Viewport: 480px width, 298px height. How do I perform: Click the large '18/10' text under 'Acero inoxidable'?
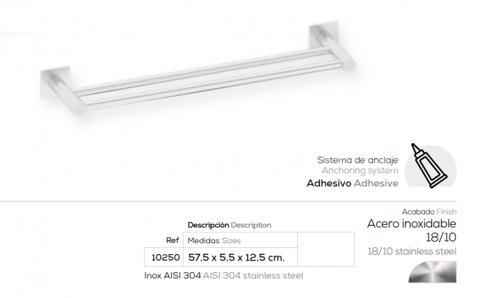(441, 237)
